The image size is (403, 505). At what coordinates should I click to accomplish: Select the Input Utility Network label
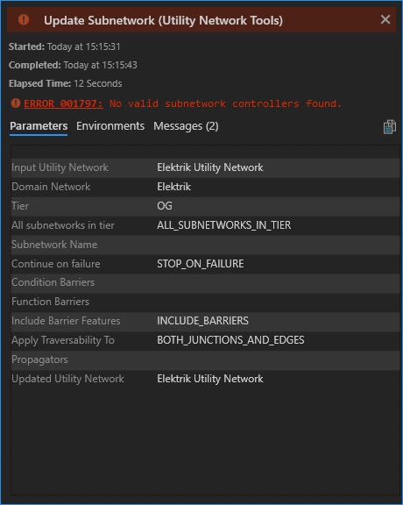pos(60,167)
